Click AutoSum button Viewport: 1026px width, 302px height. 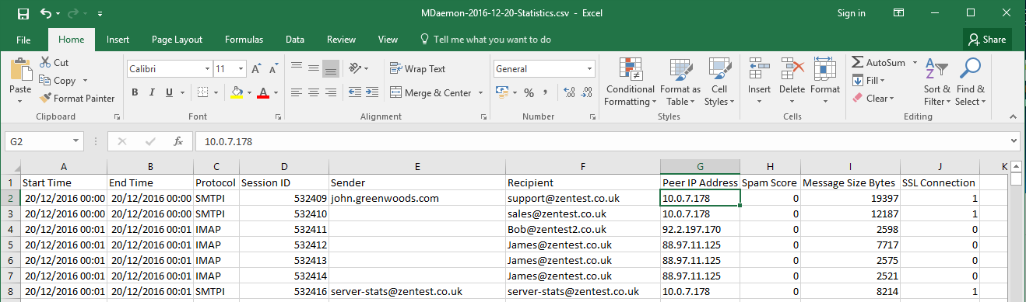point(879,62)
